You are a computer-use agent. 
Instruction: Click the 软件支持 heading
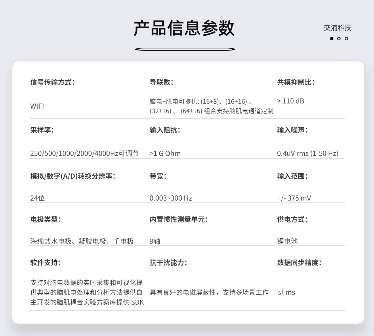pyautogui.click(x=45, y=263)
